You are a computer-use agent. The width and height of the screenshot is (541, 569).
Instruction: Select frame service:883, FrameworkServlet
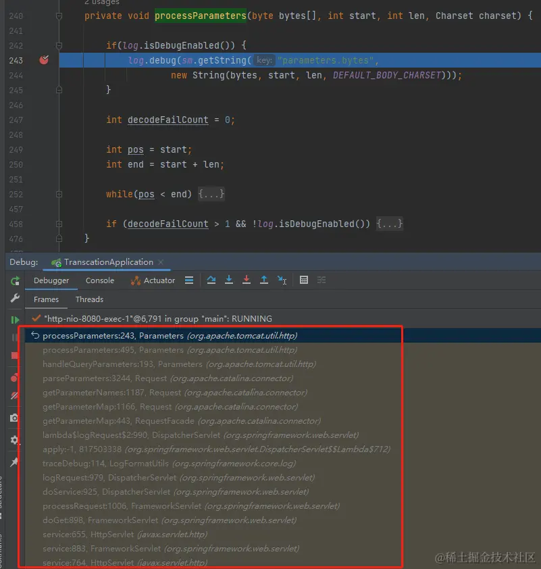pyautogui.click(x=283, y=548)
